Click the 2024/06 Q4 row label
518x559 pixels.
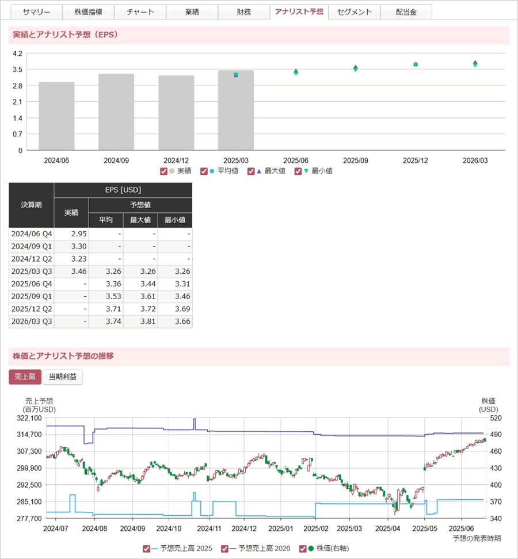click(x=32, y=234)
